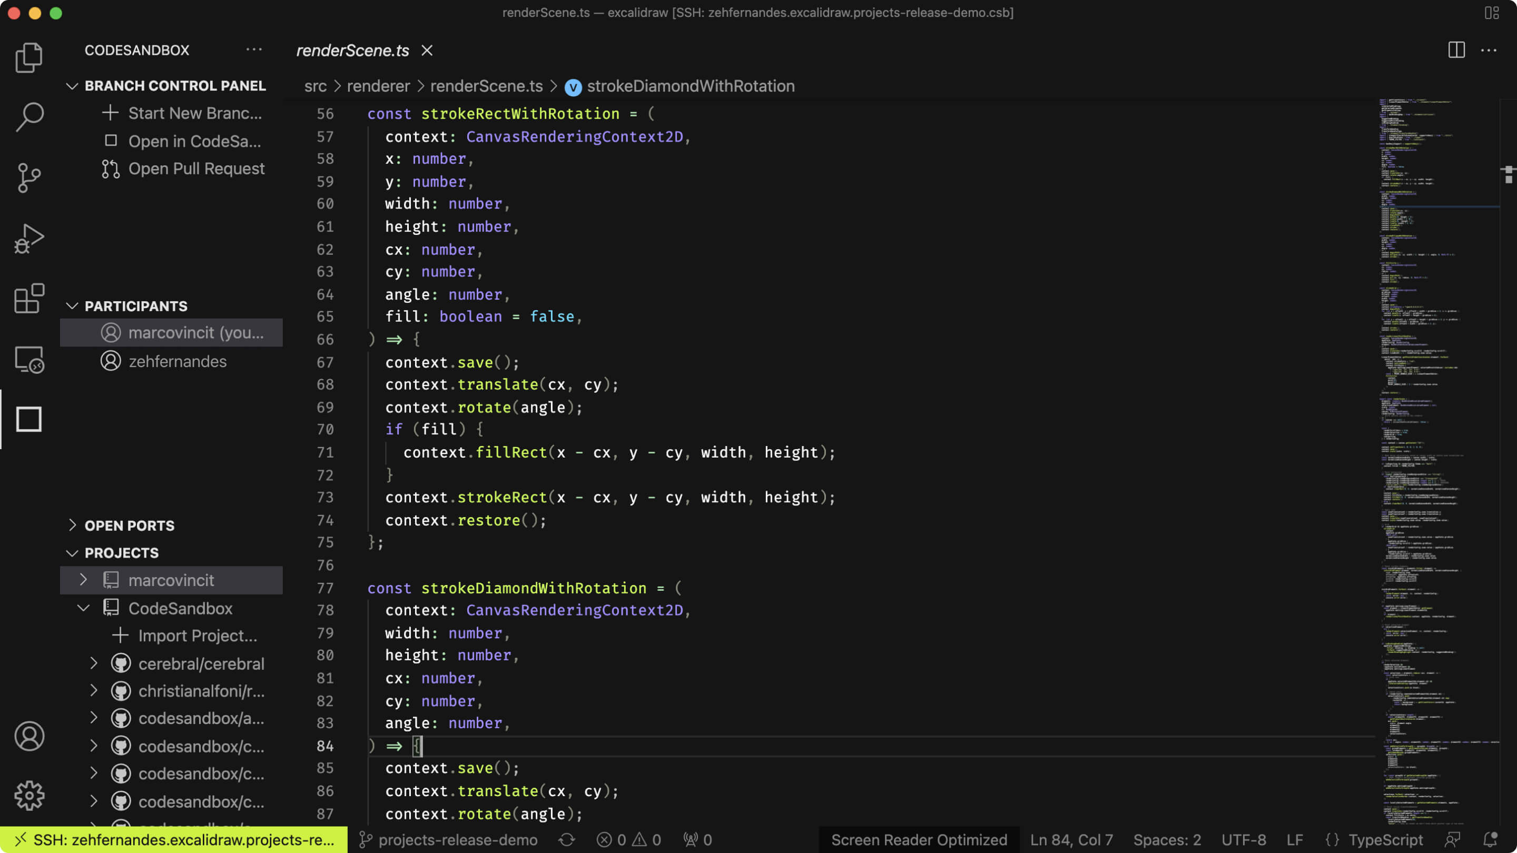Open the Extensions view
Viewport: 1517px width, 853px height.
(29, 299)
